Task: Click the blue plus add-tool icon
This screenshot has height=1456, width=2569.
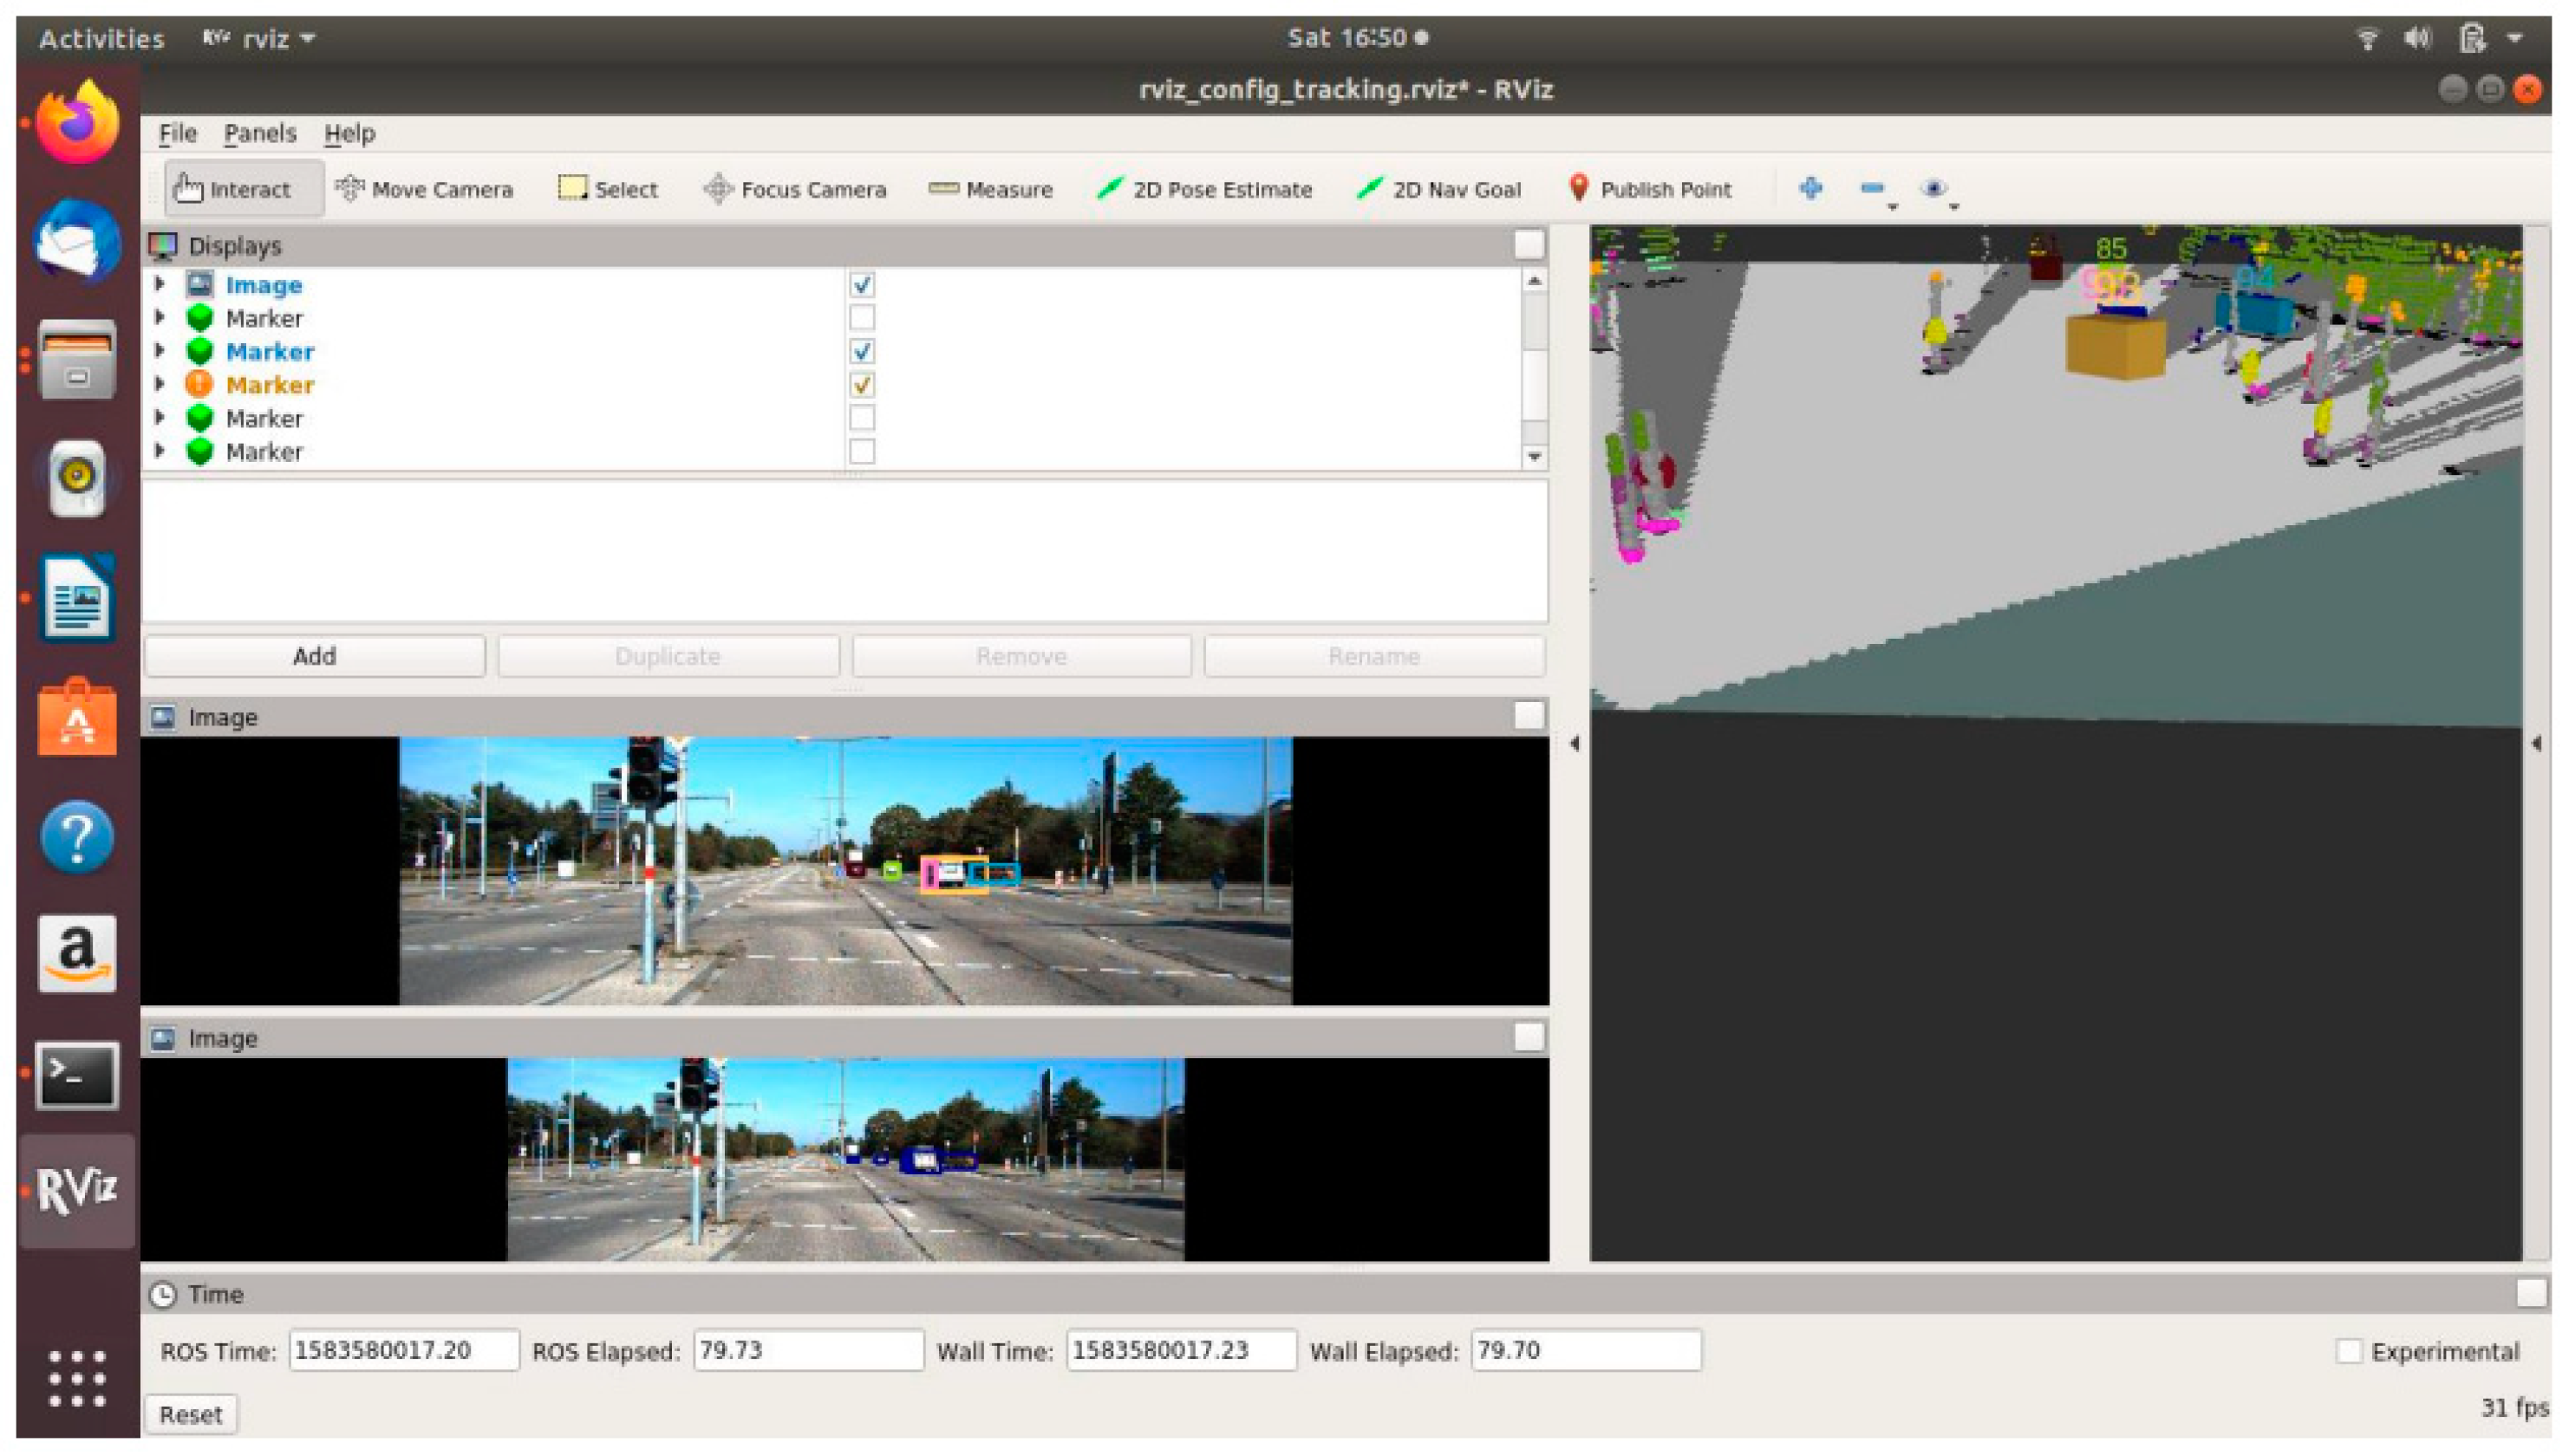Action: [x=1809, y=188]
